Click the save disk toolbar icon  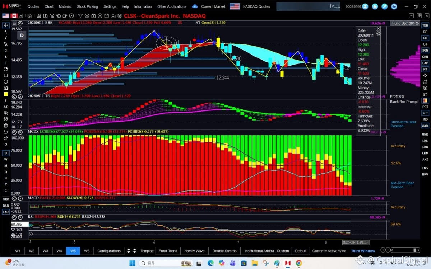coord(106,16)
